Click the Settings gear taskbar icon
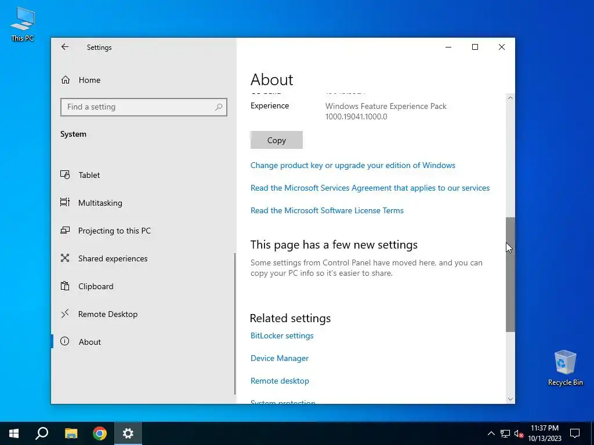The height and width of the screenshot is (445, 594). (128, 433)
